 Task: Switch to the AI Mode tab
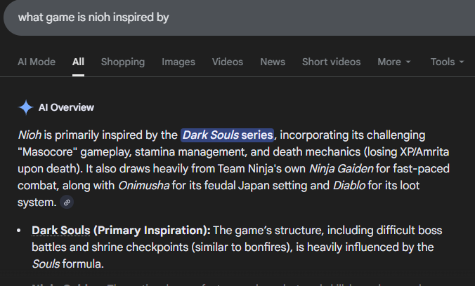click(x=37, y=62)
